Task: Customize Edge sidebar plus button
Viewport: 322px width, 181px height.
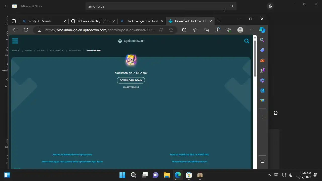Action: click(262, 117)
